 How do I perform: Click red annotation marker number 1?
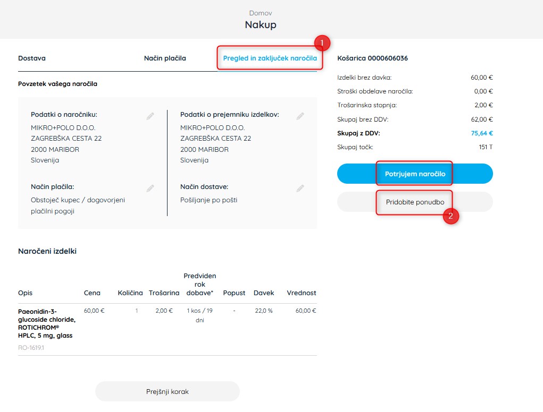coord(322,43)
